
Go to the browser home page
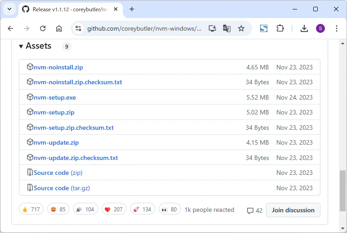point(59,28)
